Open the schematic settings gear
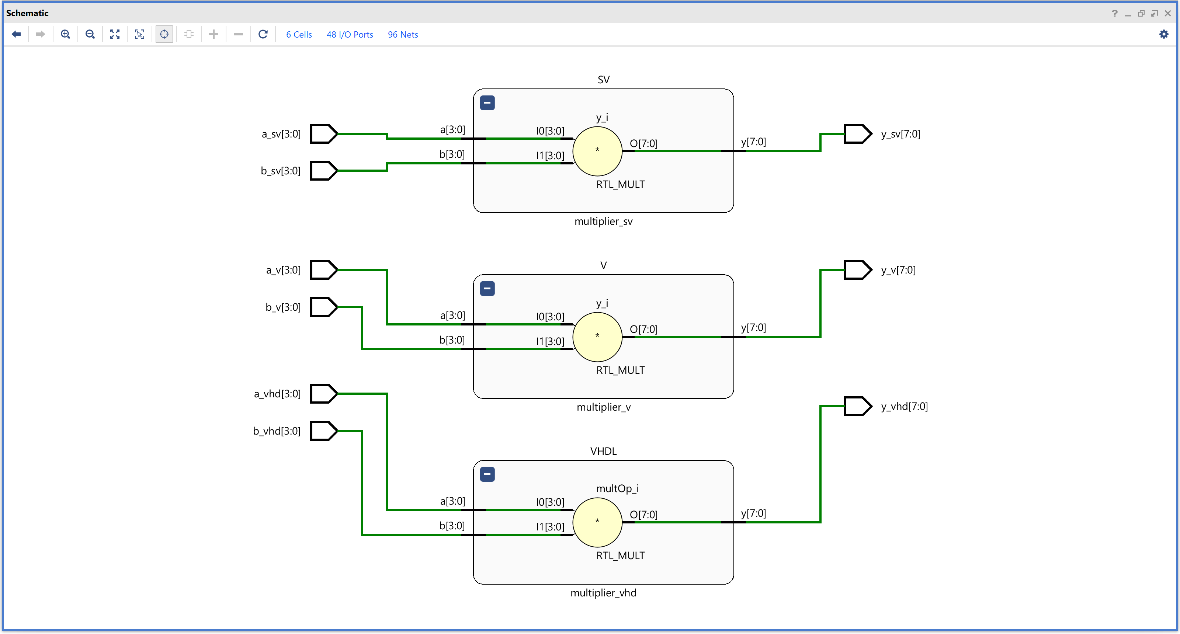The image size is (1180, 634). point(1163,34)
